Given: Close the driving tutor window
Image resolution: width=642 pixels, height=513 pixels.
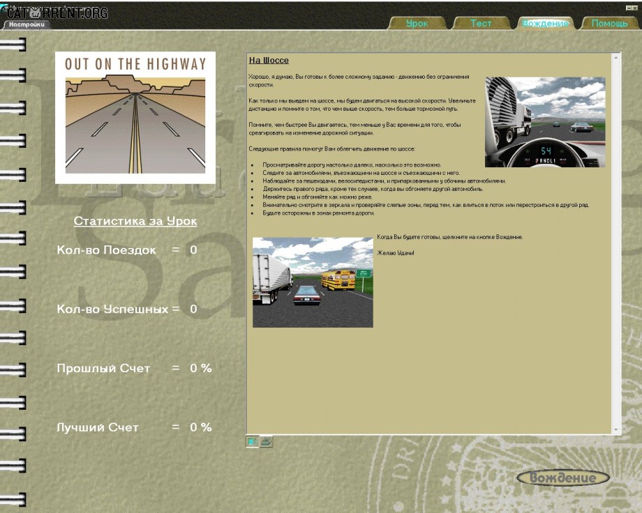Looking at the screenshot, I should [x=634, y=8].
